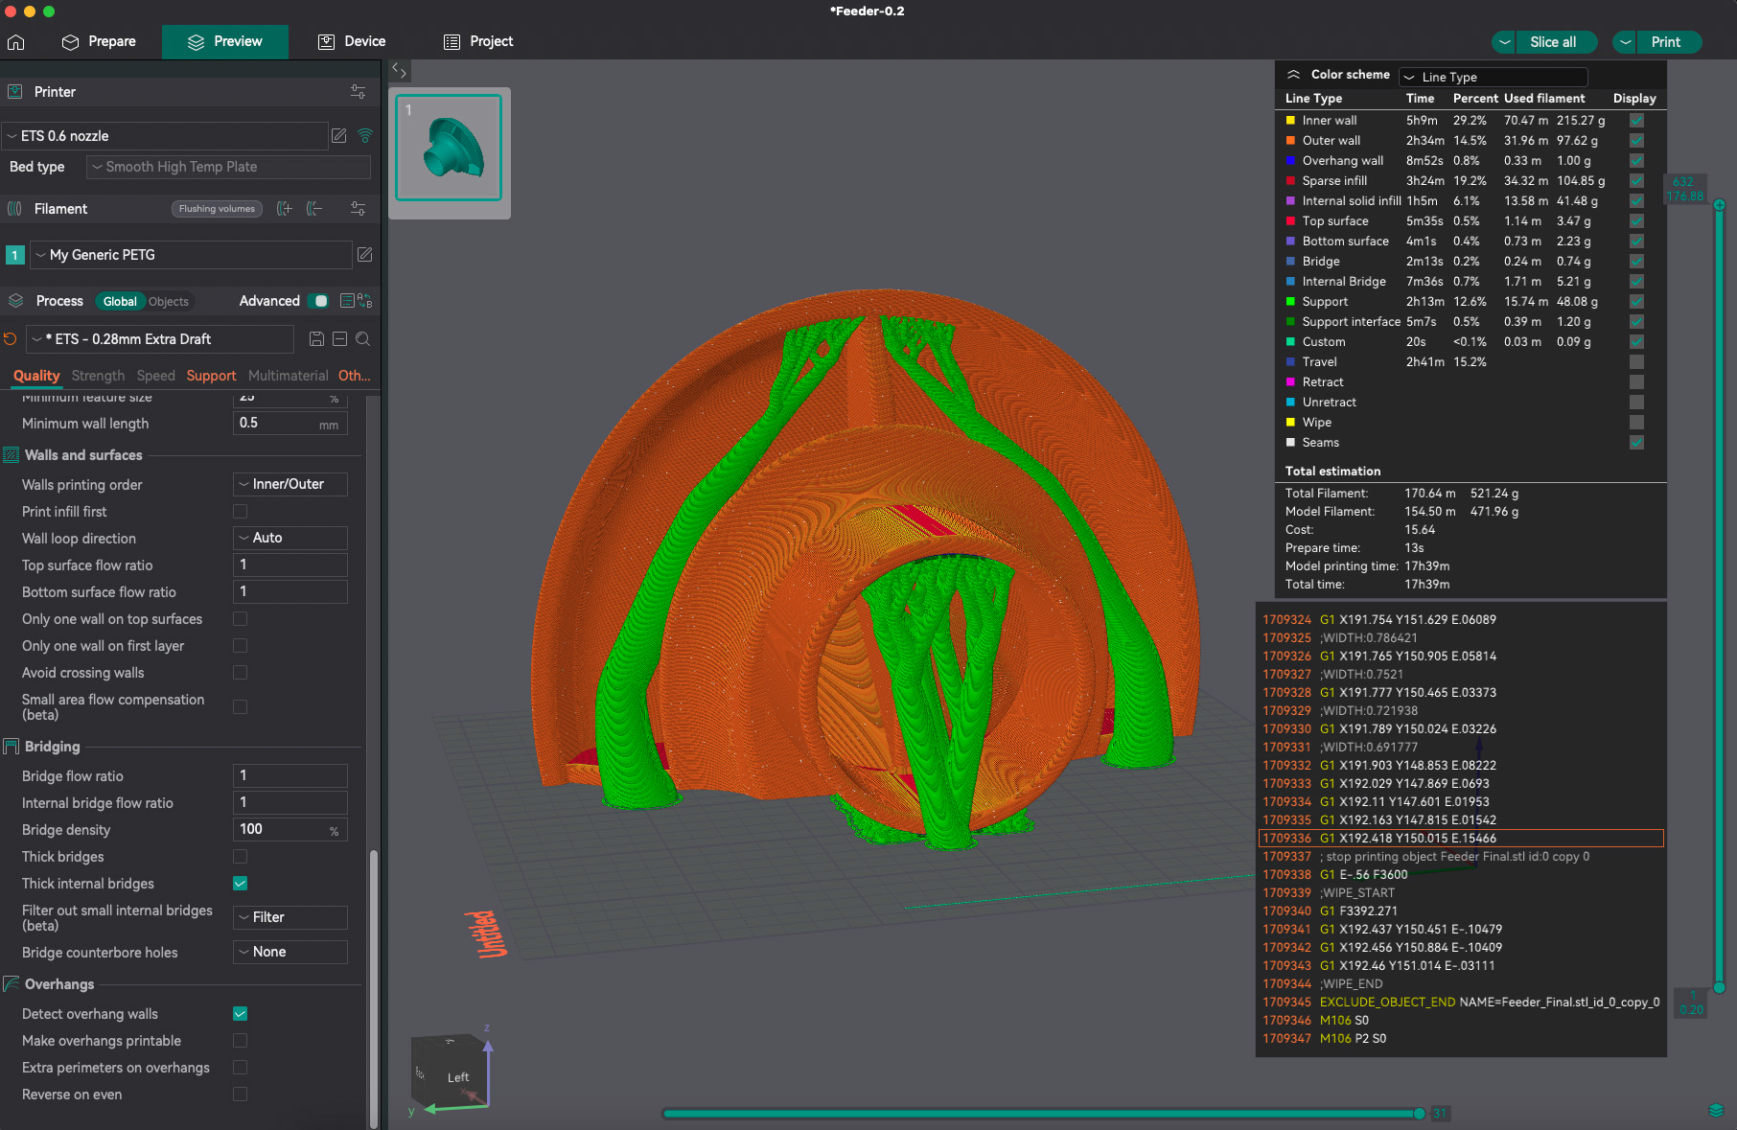This screenshot has width=1737, height=1130.
Task: Click the view orientation cube
Action: click(x=451, y=1072)
